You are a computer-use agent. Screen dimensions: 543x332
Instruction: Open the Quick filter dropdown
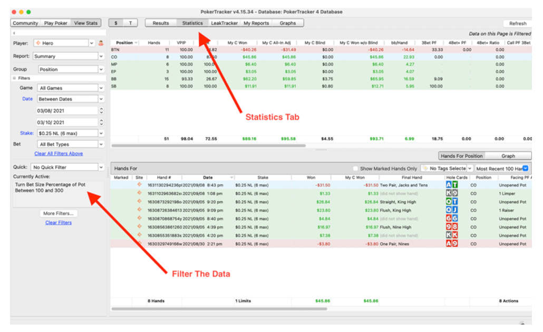pyautogui.click(x=67, y=167)
